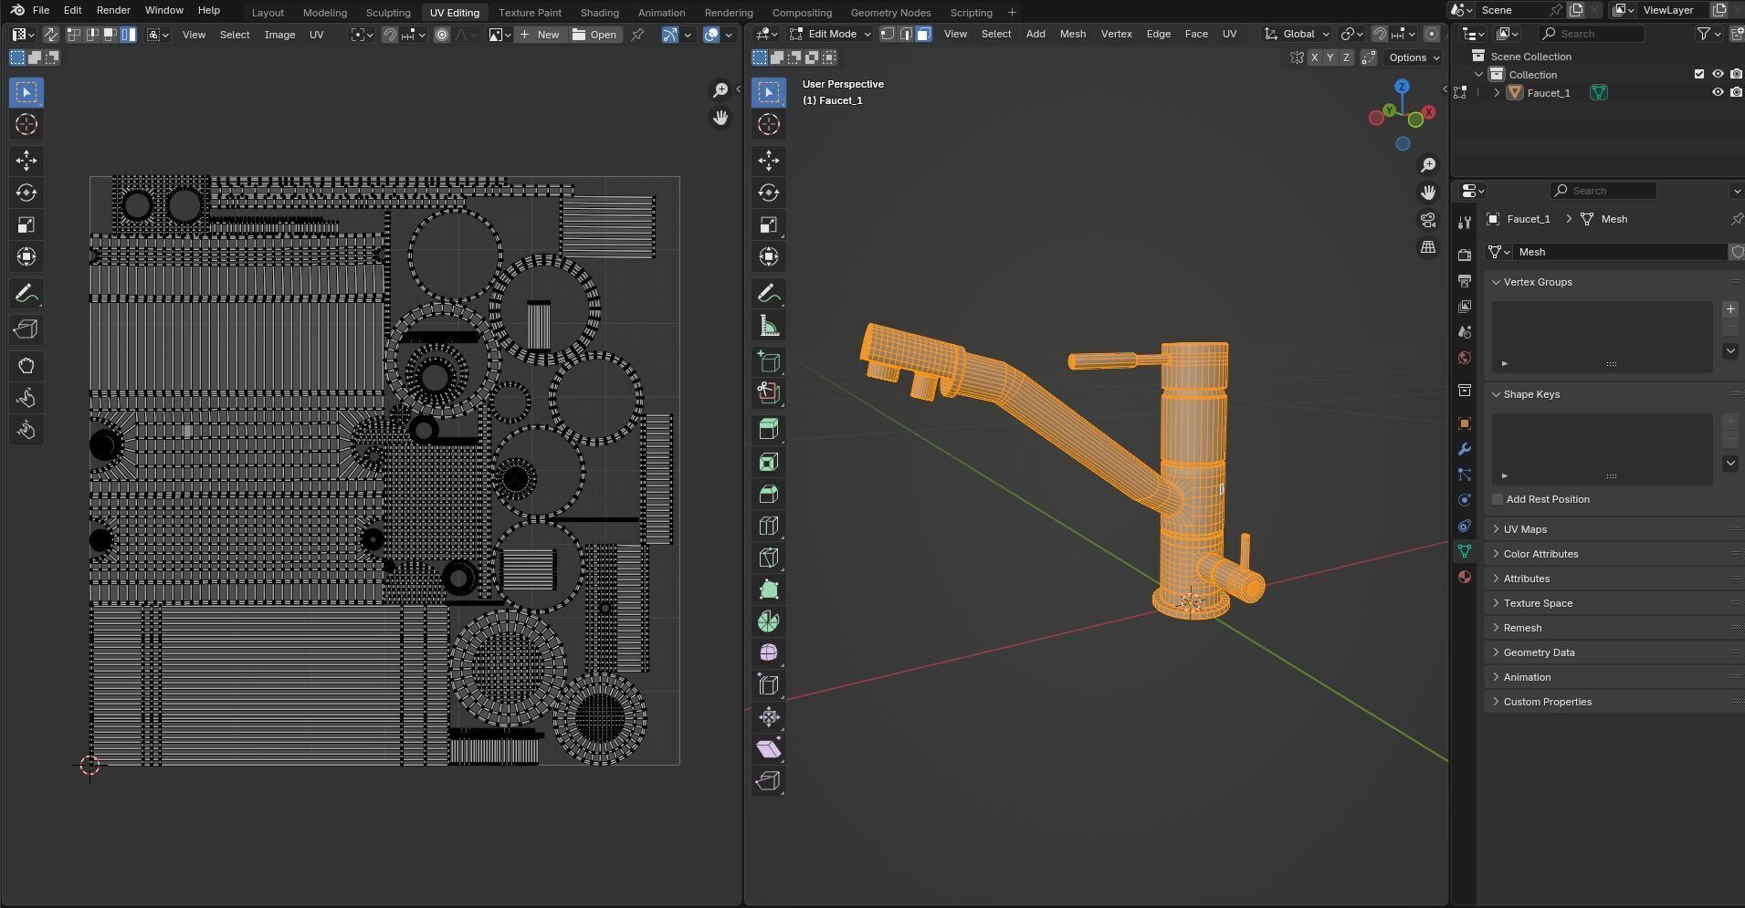Disable Collection in renders camera icon
This screenshot has height=908, width=1745.
[x=1736, y=74]
